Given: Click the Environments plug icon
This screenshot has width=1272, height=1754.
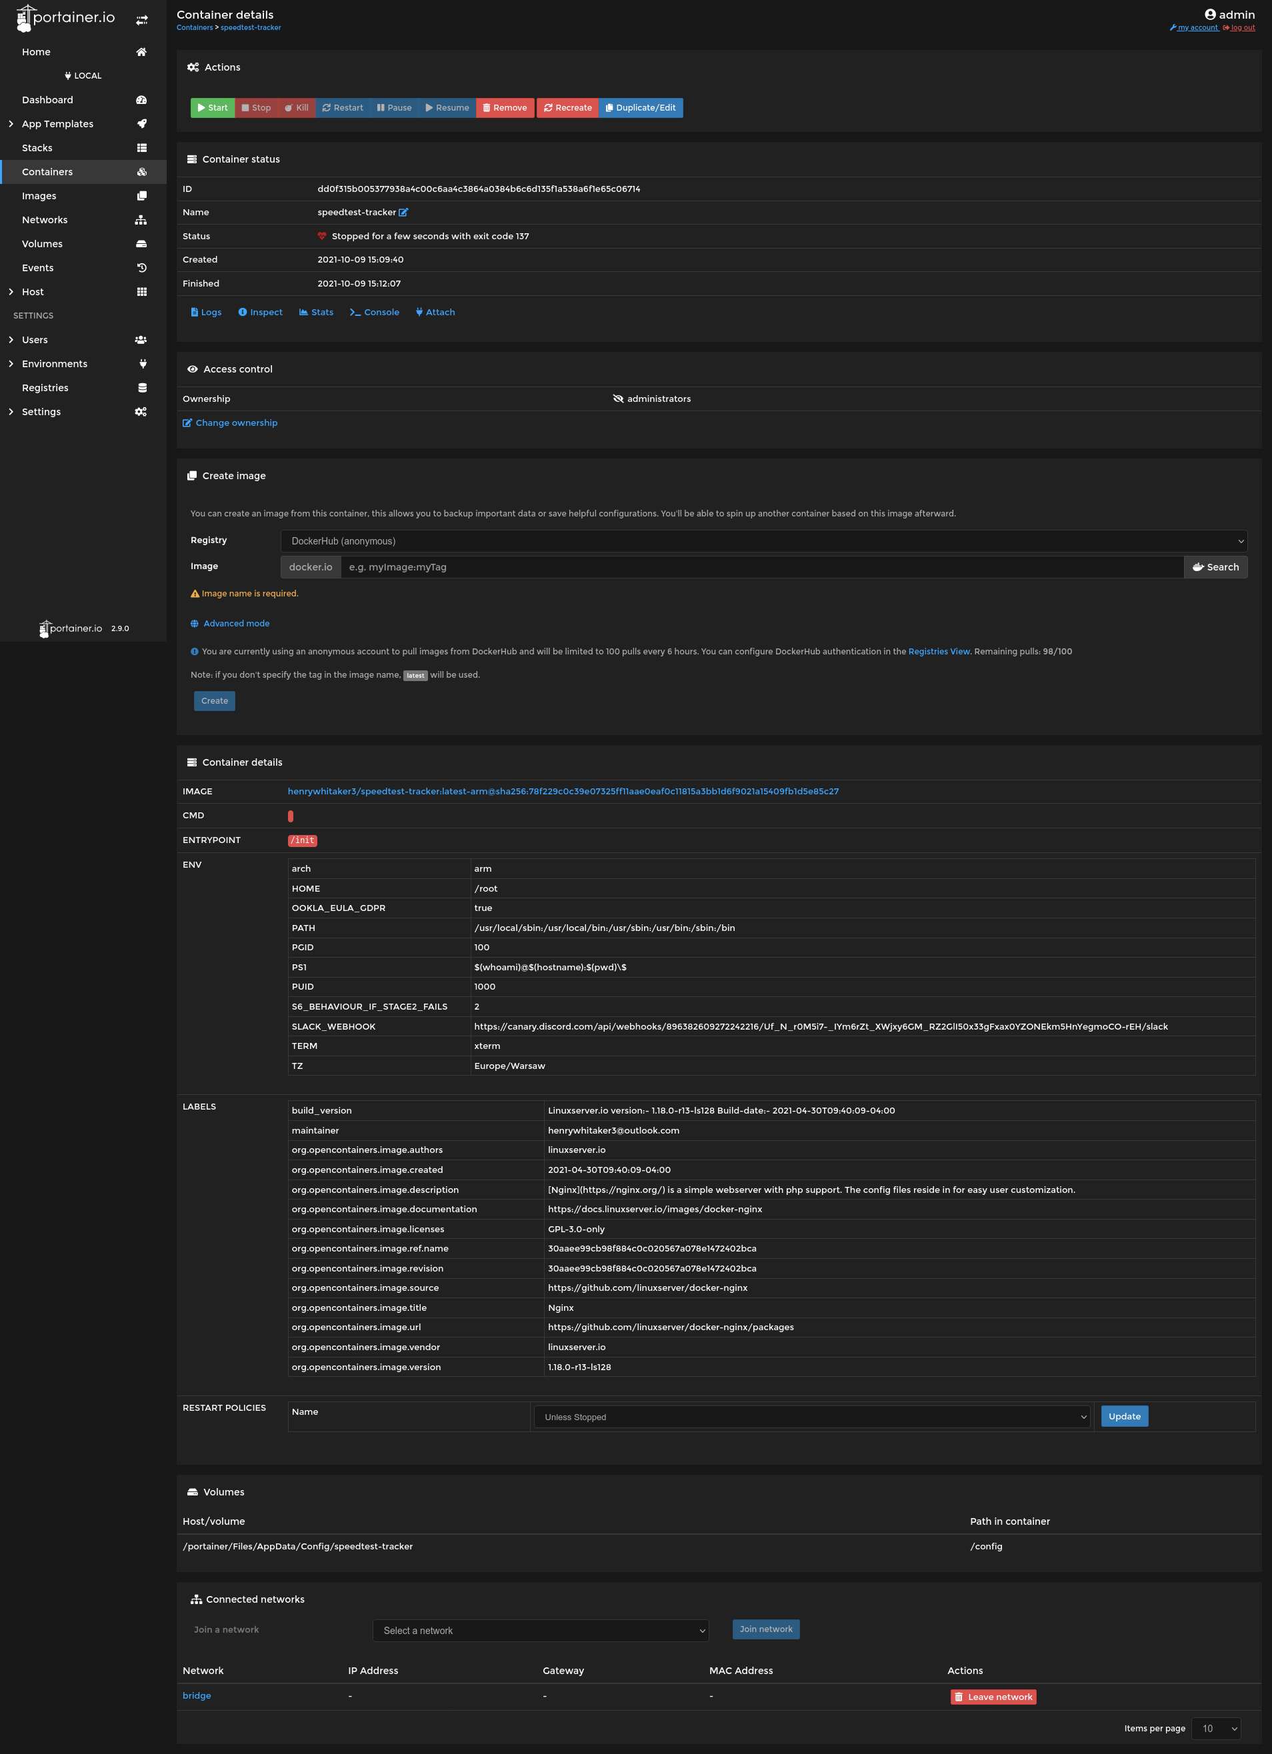Looking at the screenshot, I should pyautogui.click(x=143, y=363).
